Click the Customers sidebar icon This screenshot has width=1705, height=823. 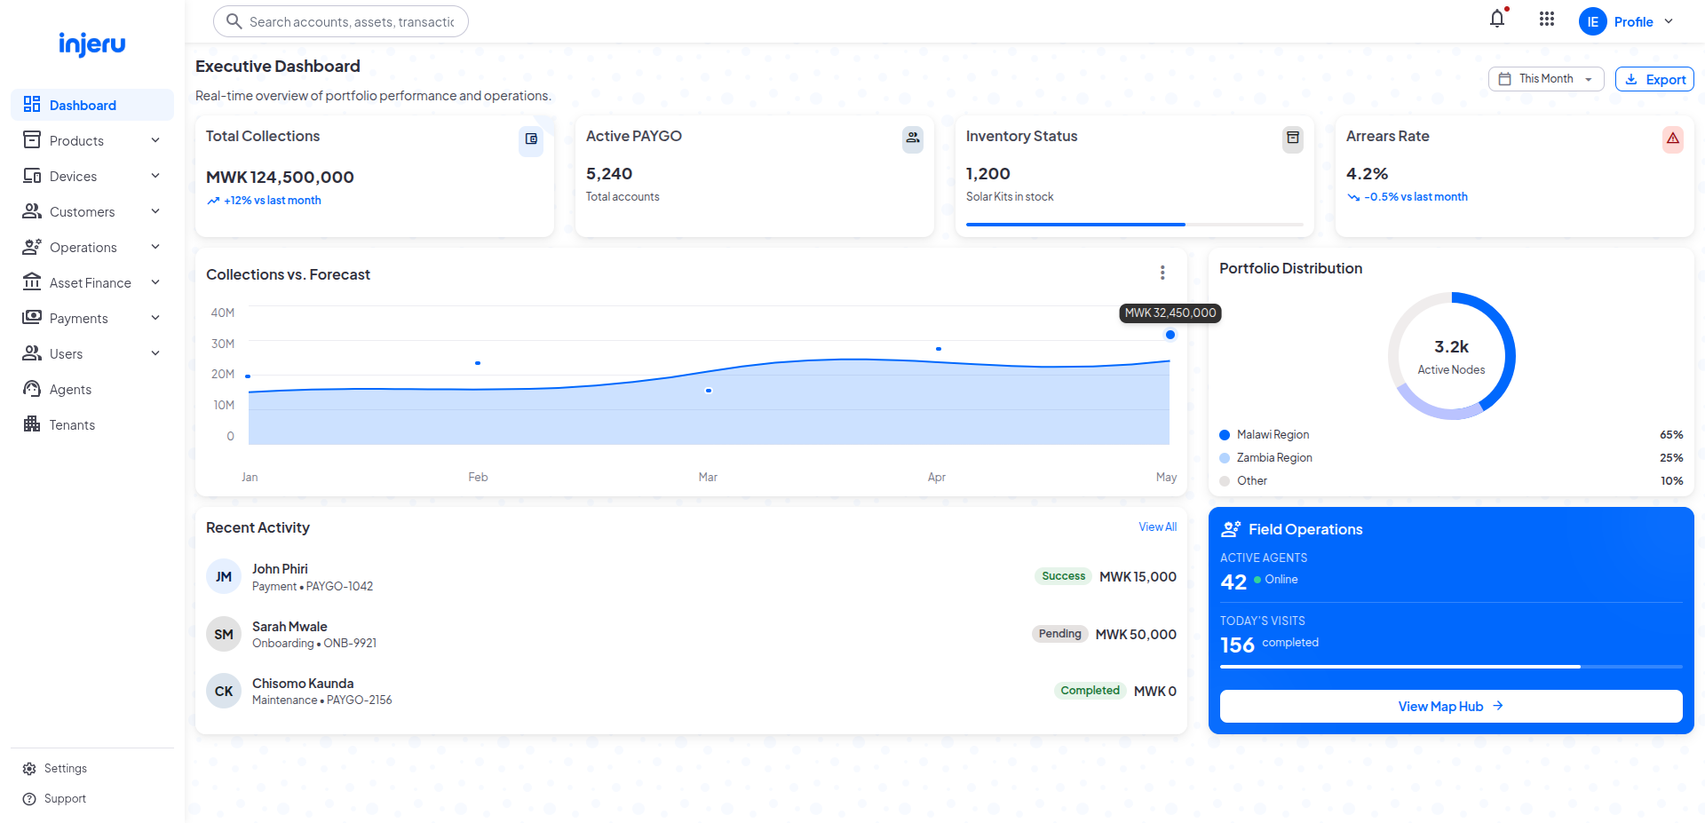click(x=32, y=211)
